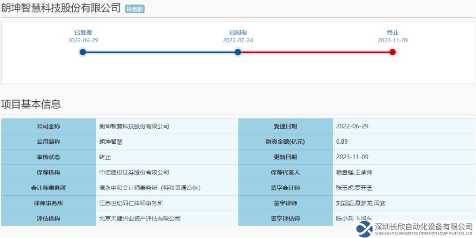
Task: Click the 朗坤智慧科技股份有限公司 page title
Action: click(61, 8)
